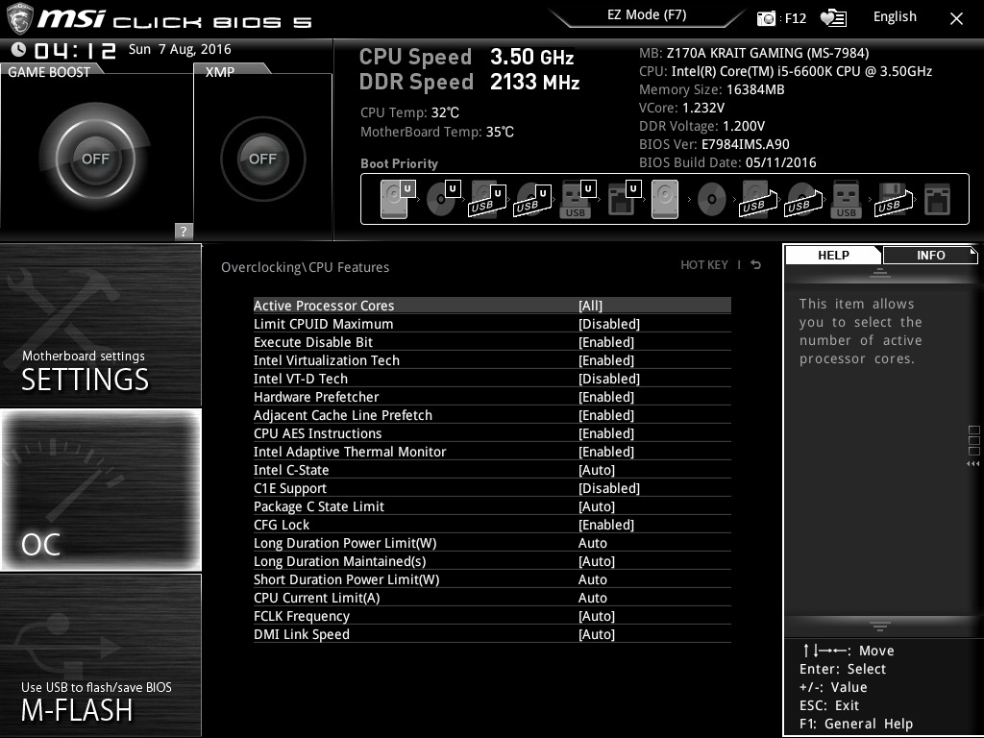984x738 pixels.
Task: Change Limit CPUID Maximum setting
Action: coord(492,324)
